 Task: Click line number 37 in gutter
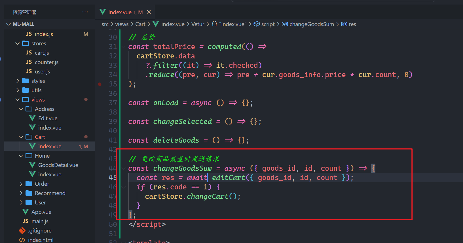(113, 103)
